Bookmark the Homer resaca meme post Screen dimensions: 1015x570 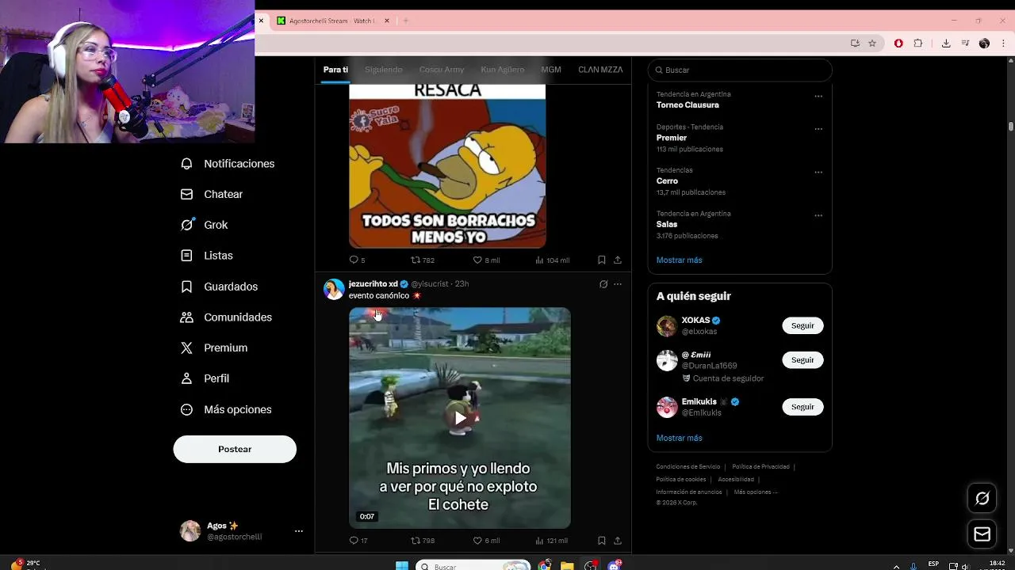[x=602, y=260]
